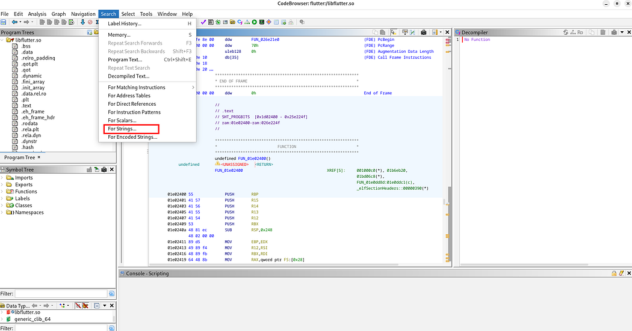Click the Program Trees first header icon

click(x=90, y=32)
